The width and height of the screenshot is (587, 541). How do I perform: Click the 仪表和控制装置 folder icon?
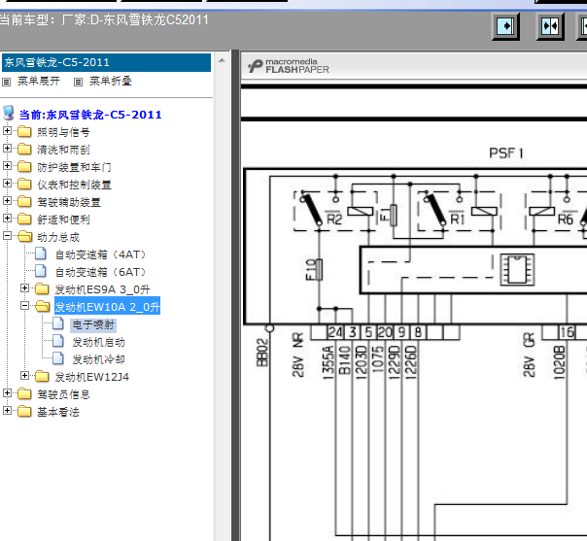pyautogui.click(x=24, y=185)
